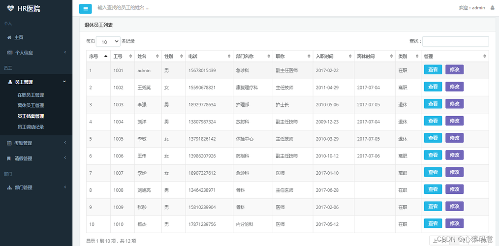
Task: Click the 显示 1 到 10 项 status text
Action: point(111,241)
